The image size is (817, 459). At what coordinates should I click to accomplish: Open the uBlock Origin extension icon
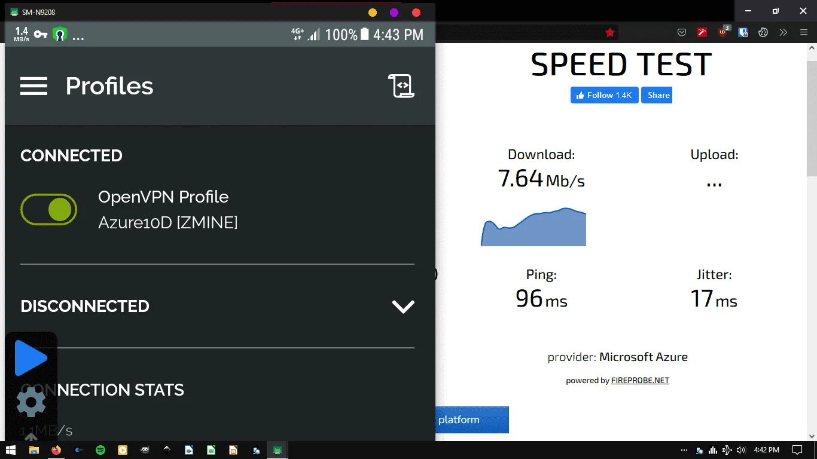723,32
